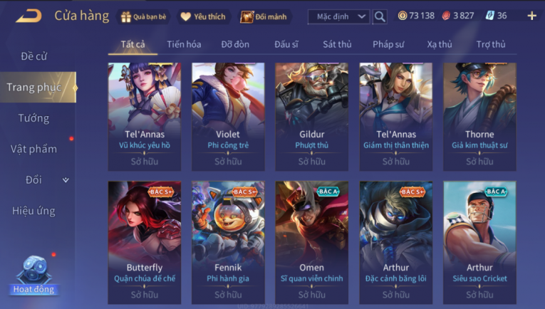The width and height of the screenshot is (545, 309).
Task: Click the blue voucher currency icon
Action: (x=489, y=16)
